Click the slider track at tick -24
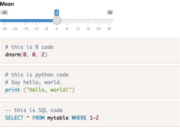This screenshot has height=138, width=180. coord(15,21)
